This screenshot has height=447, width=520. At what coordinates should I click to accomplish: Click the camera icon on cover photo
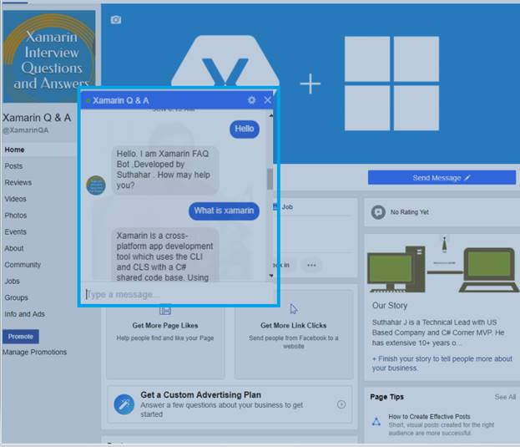(116, 19)
